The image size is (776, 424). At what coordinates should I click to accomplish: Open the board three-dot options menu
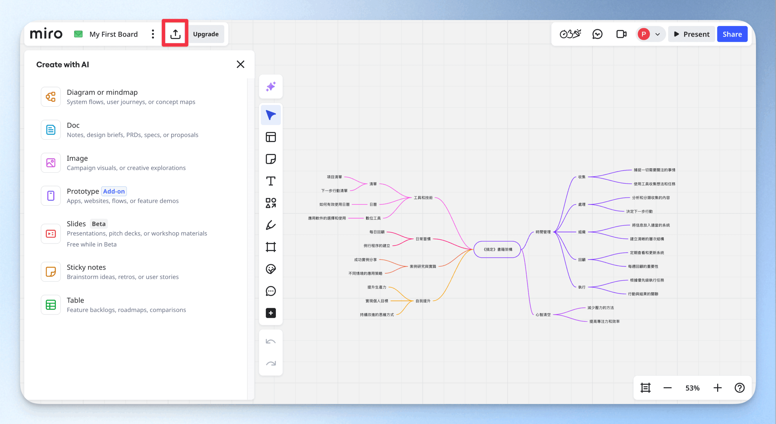pos(153,34)
